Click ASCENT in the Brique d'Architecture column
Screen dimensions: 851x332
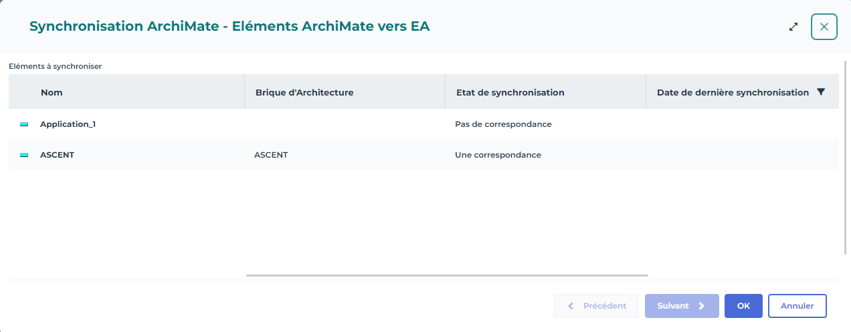[271, 155]
